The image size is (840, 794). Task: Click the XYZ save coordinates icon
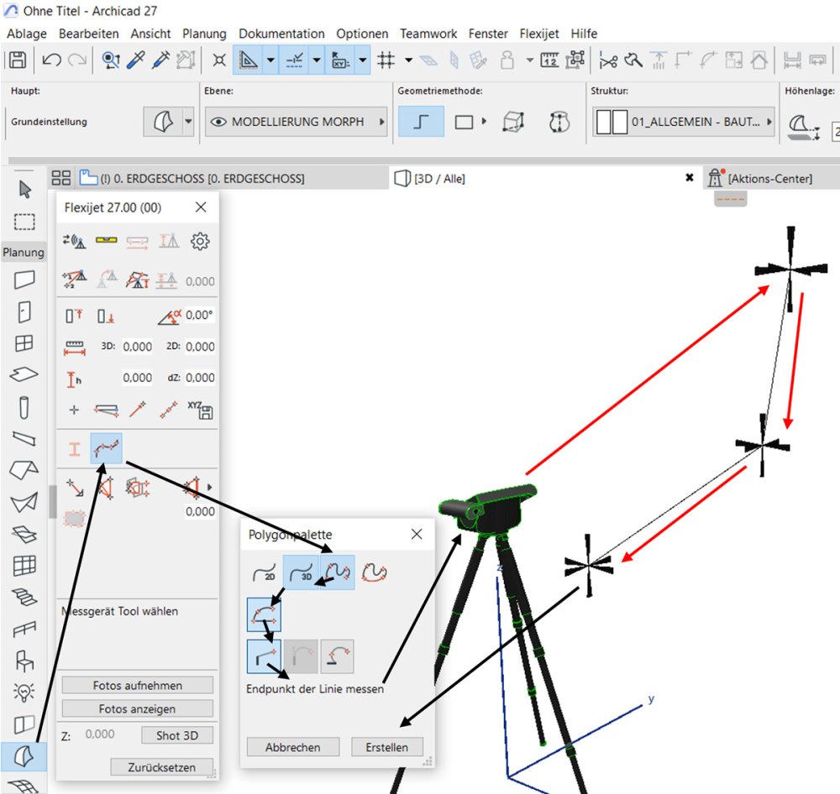[200, 410]
